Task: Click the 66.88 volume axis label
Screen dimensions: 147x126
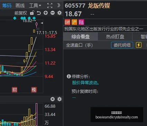Action: (x=50, y=106)
